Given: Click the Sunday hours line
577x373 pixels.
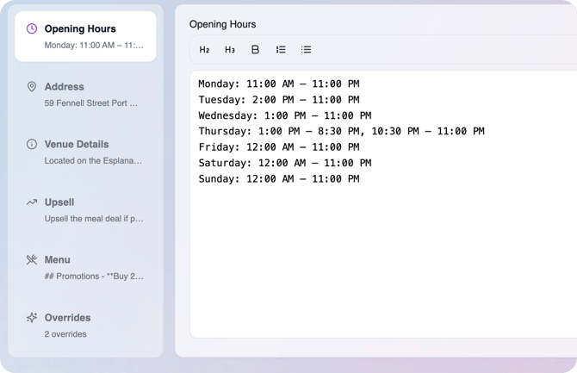Looking at the screenshot, I should 279,179.
